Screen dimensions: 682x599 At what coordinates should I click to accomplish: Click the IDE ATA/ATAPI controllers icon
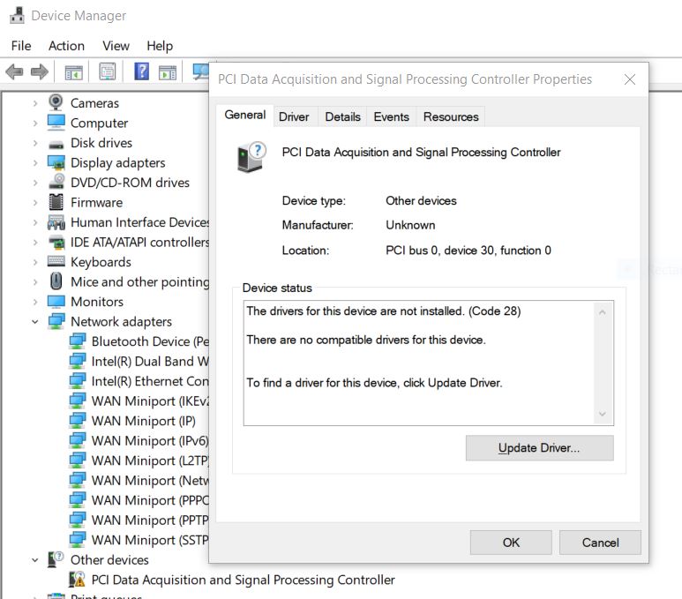[56, 243]
